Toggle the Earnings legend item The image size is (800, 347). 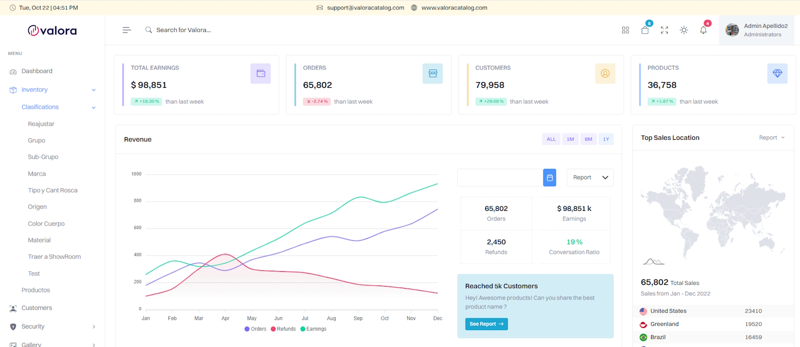click(x=313, y=329)
